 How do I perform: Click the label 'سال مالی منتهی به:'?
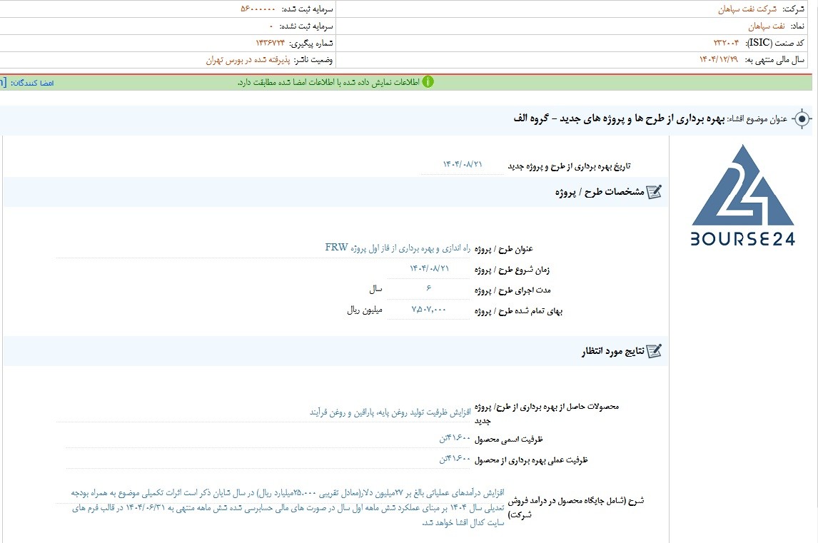774,60
